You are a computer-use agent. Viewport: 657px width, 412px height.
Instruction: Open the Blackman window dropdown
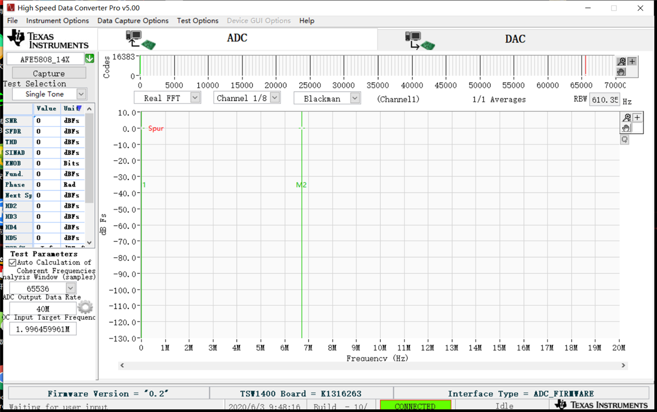[x=355, y=98]
